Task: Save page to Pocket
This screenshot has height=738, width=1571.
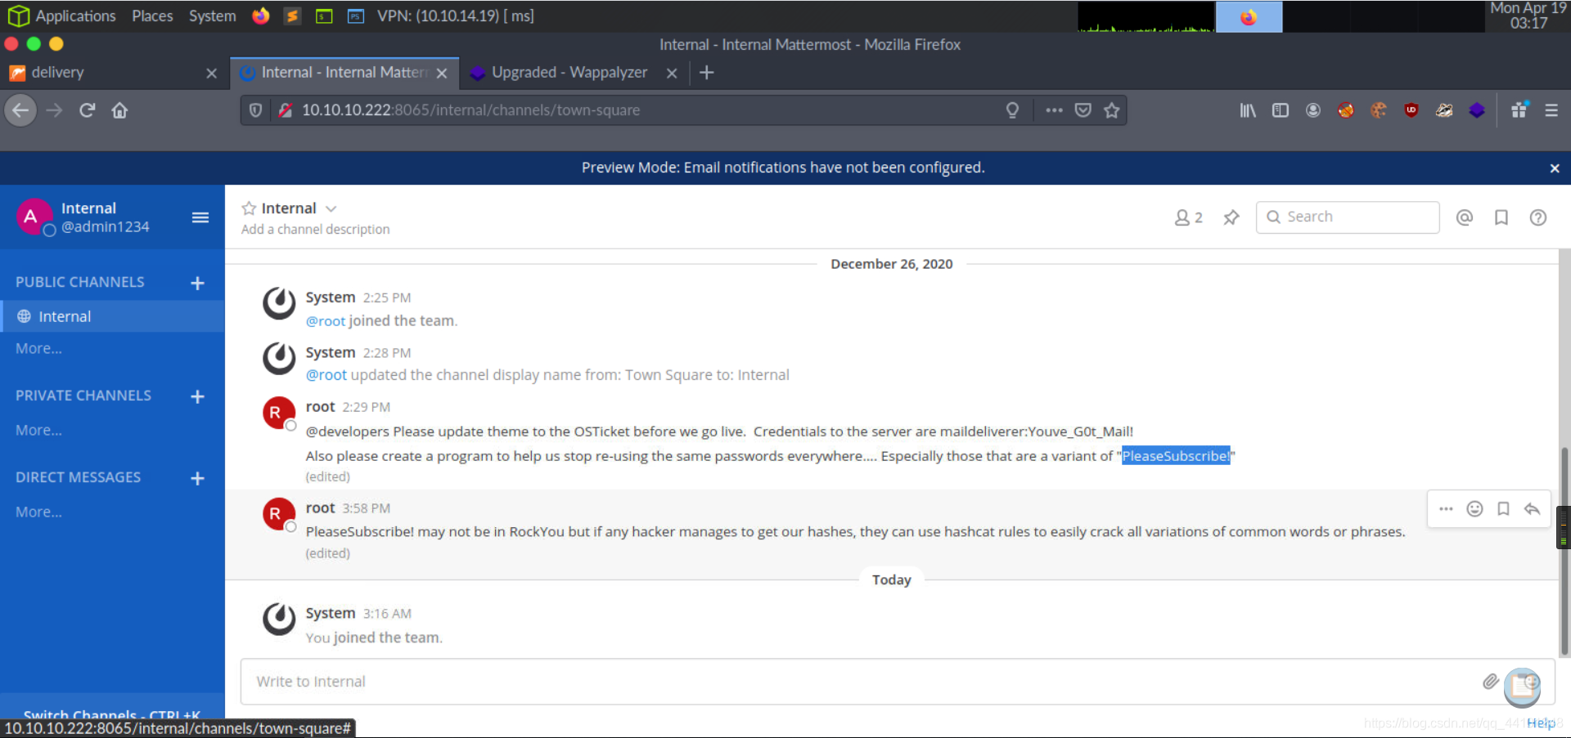Action: 1083,110
